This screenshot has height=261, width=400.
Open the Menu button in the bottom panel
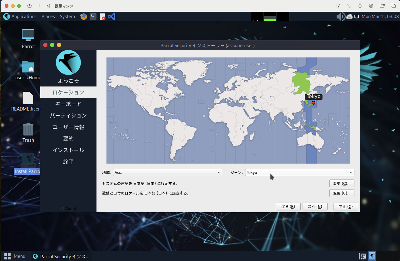point(15,256)
